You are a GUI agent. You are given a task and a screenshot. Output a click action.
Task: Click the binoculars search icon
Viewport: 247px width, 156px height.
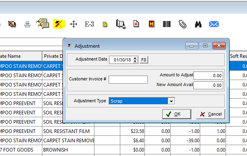click(198, 24)
